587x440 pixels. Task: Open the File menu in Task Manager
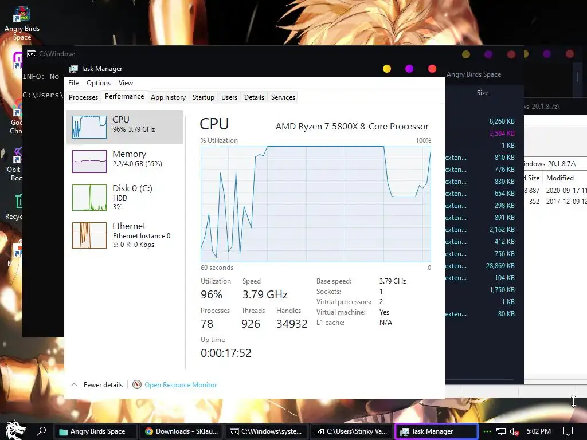[x=73, y=83]
